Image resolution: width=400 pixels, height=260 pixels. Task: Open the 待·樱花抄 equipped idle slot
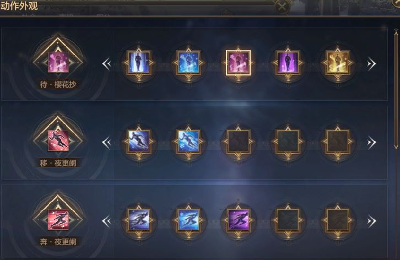coord(58,62)
